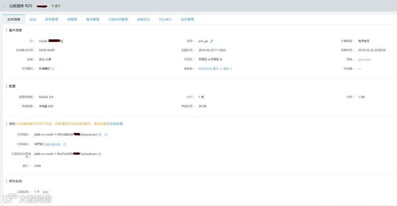
Task: Click the read-only instance count 1 个
Action: coord(37,192)
